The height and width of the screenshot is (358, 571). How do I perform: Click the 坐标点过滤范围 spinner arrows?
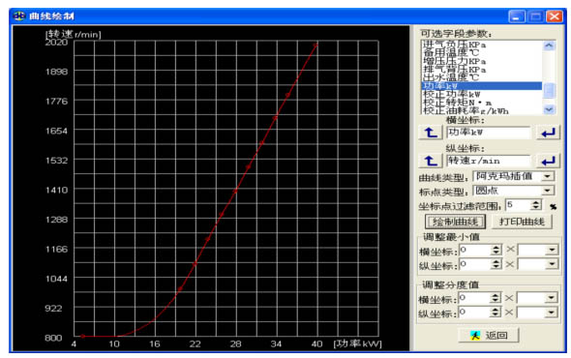click(x=536, y=205)
